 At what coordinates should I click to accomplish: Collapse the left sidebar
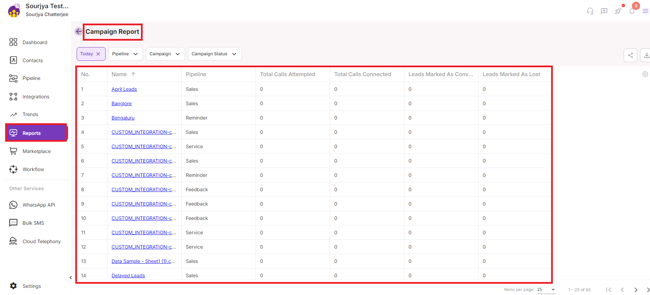coord(70,278)
